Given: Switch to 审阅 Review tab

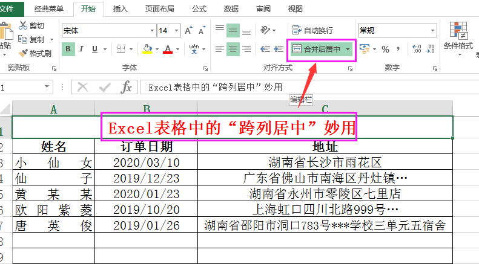Looking at the screenshot, I should pos(263,9).
